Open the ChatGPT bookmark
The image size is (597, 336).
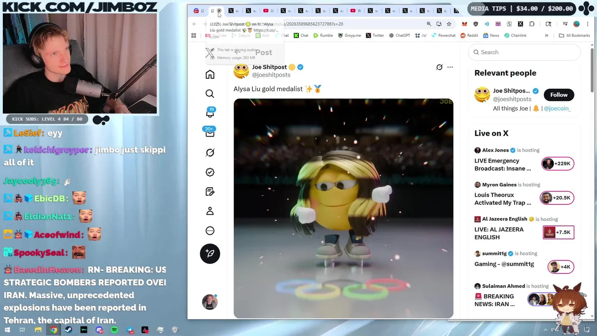point(399,35)
